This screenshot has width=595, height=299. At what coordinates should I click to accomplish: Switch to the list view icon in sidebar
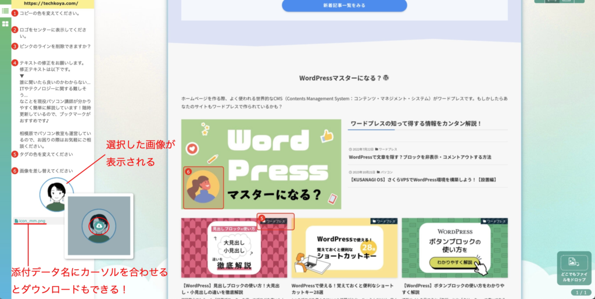(5, 10)
